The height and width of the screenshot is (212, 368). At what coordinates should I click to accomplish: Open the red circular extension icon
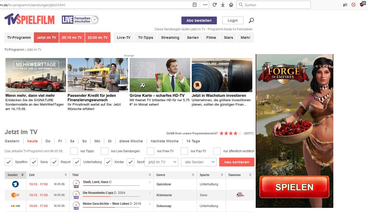pos(353,5)
